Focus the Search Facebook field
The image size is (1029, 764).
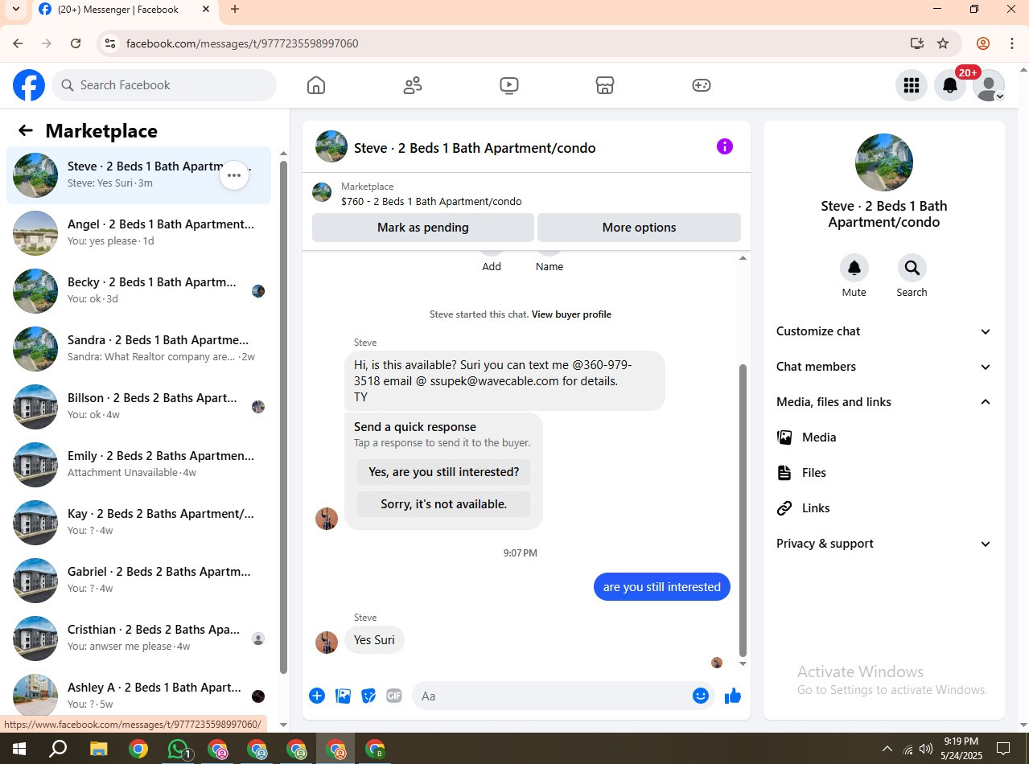[x=164, y=85]
